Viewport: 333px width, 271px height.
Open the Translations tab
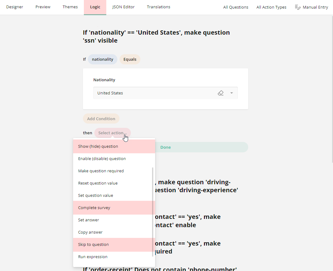tap(159, 7)
